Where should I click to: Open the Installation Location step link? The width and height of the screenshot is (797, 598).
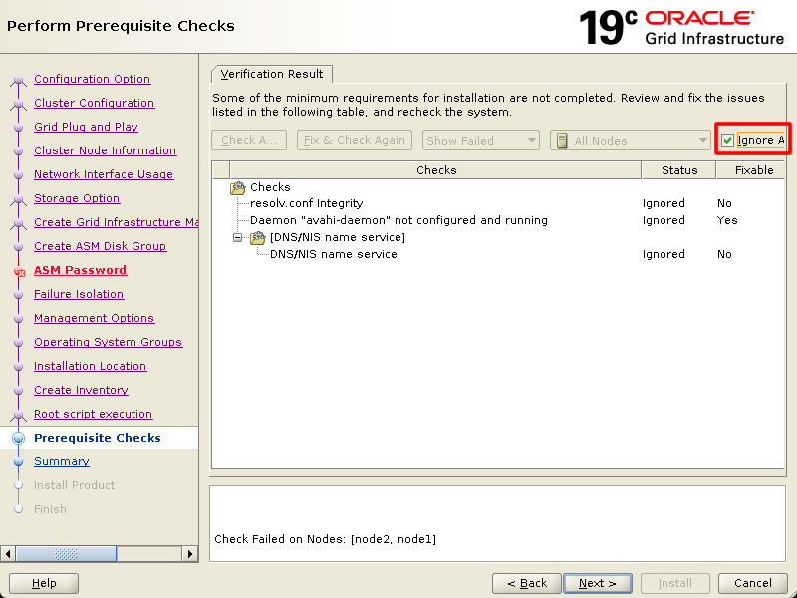(91, 366)
